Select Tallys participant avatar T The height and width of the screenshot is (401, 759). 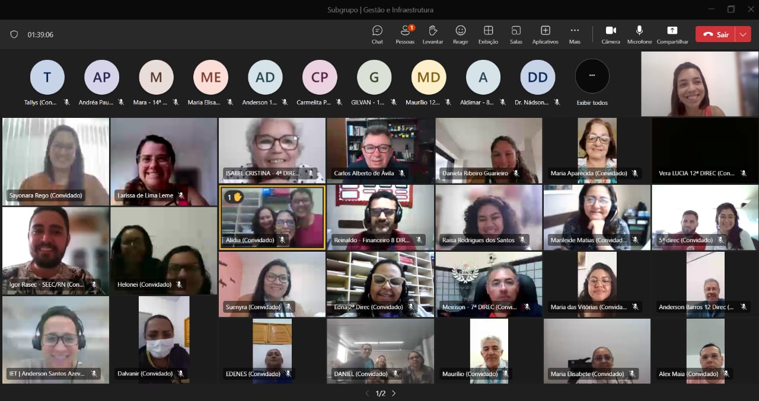pyautogui.click(x=47, y=77)
